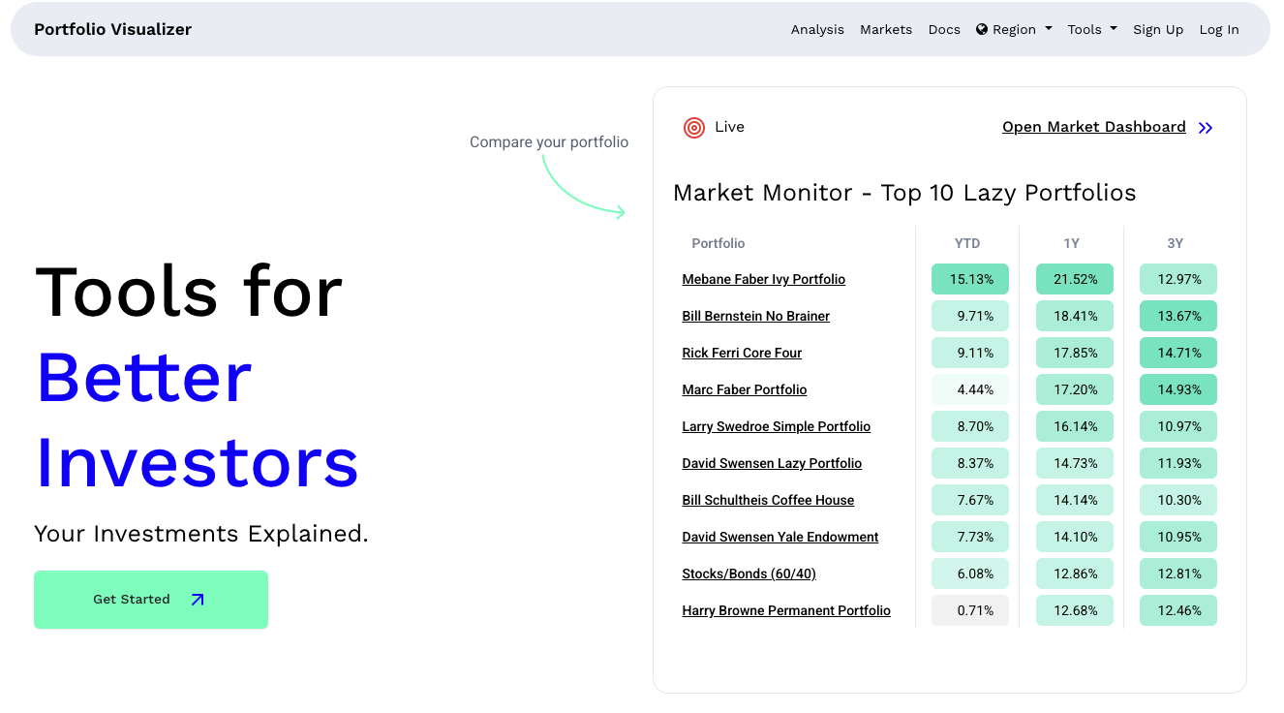Click the 12.86% 1Y cell
The height and width of the screenshot is (713, 1284).
1075,573
